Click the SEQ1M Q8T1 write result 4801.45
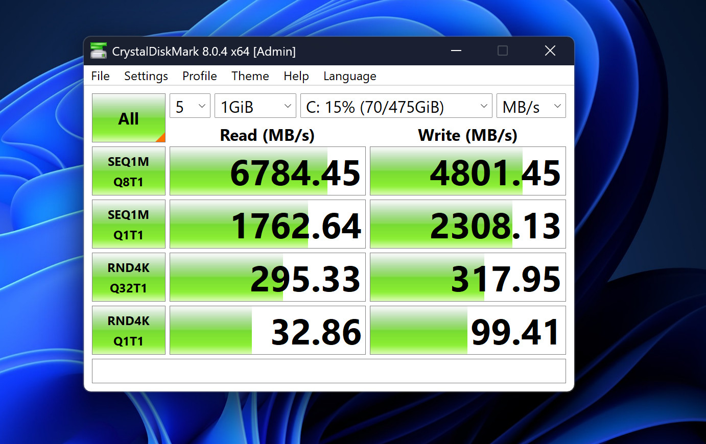The height and width of the screenshot is (444, 706). [x=468, y=171]
